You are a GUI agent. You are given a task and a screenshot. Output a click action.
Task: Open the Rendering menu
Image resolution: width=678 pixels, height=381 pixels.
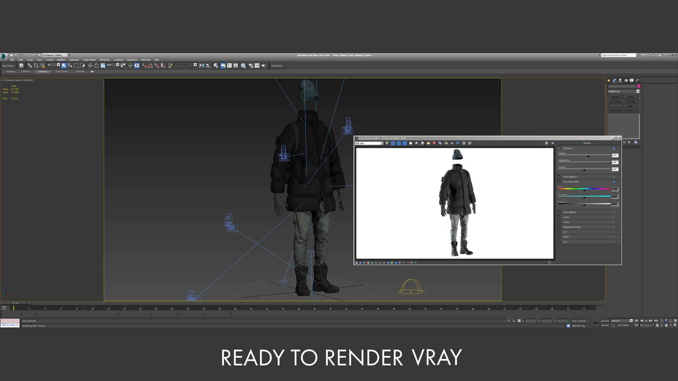[x=105, y=60]
